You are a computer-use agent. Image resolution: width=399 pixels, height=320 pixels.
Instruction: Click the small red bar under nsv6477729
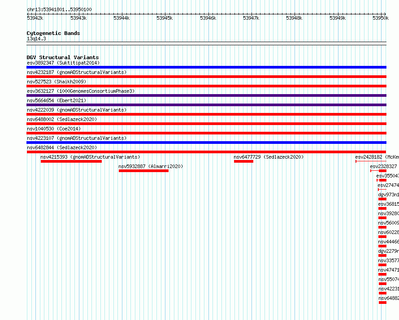point(243,161)
